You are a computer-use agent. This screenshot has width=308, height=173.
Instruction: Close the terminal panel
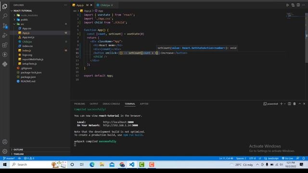coord(304,104)
